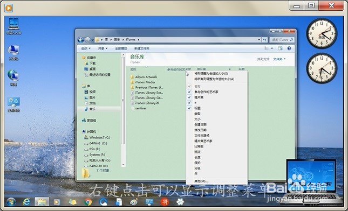Viewport: 348px width, 211px height.
Task: Select 64Win8 (D:) drive
Action: pyautogui.click(x=95, y=143)
